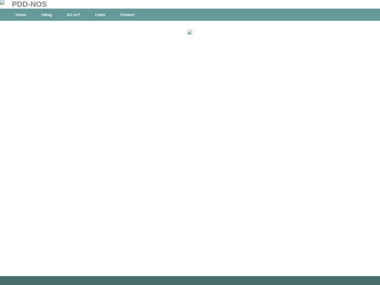Open the Home menu item
The image size is (380, 285).
(21, 15)
